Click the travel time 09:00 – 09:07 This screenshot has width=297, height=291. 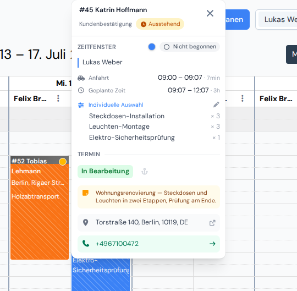[180, 78]
